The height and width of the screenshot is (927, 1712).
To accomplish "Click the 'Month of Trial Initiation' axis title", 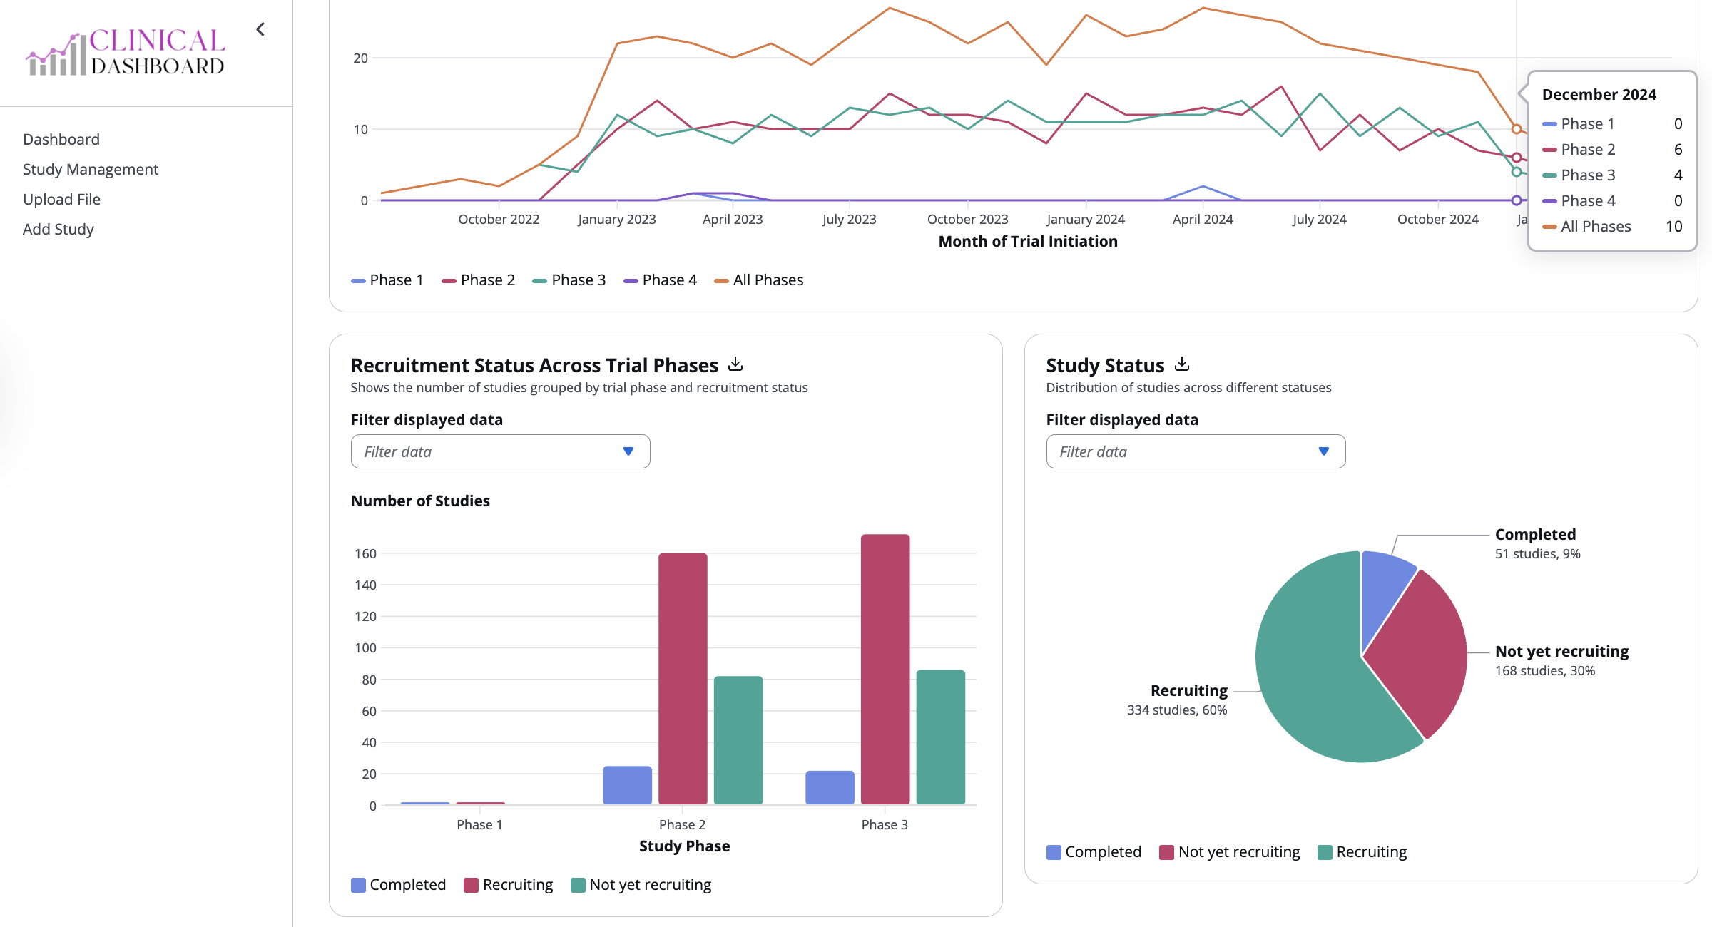I will coord(1028,242).
